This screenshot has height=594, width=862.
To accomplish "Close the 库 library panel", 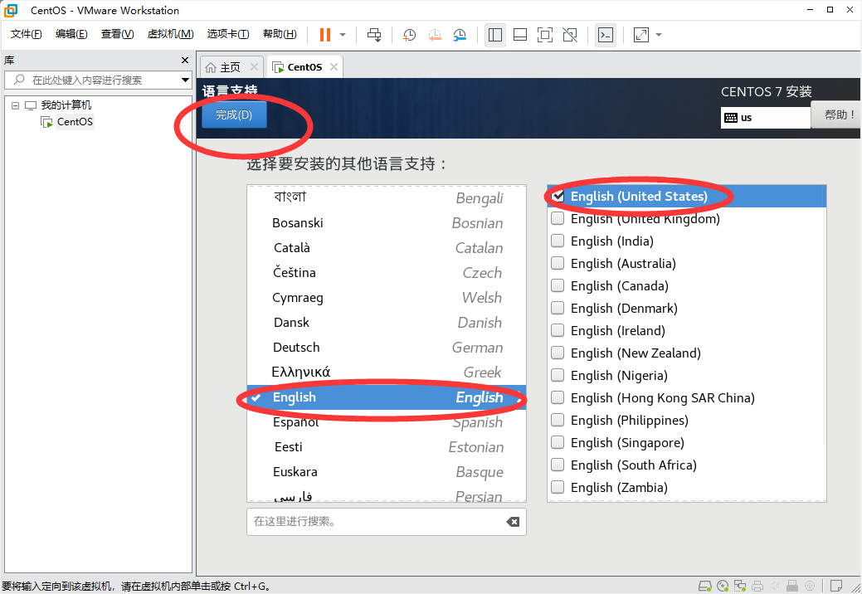I will 185,60.
